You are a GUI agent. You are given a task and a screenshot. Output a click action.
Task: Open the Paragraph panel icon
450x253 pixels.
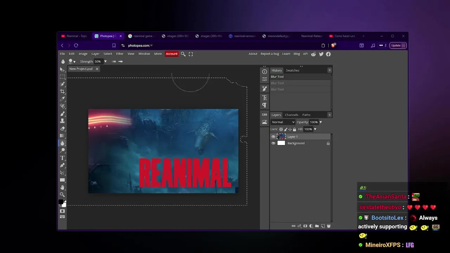click(x=264, y=105)
